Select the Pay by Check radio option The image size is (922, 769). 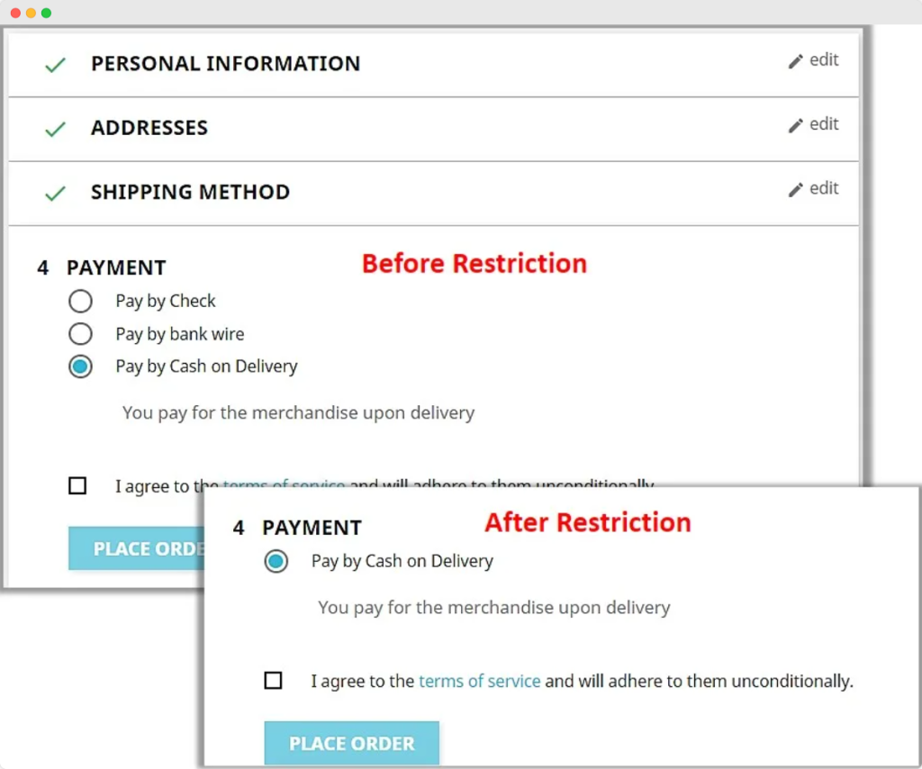click(80, 301)
